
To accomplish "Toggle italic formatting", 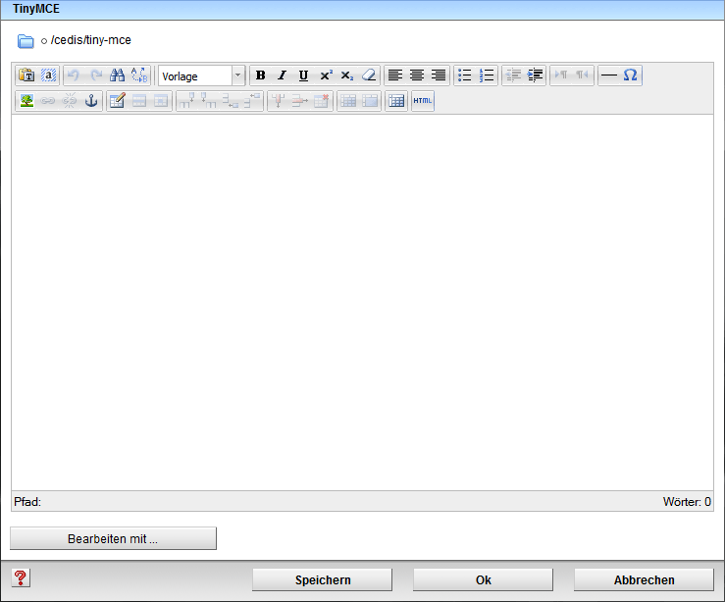I will [x=282, y=75].
